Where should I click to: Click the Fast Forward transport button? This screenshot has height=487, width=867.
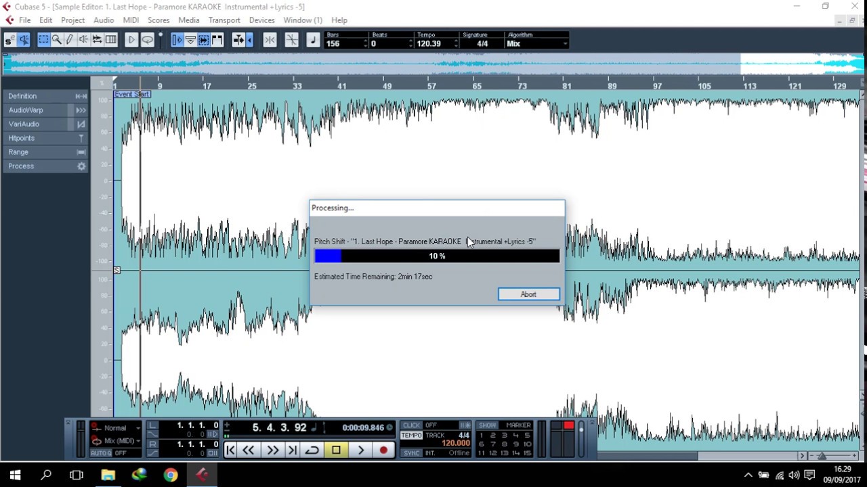coord(272,450)
